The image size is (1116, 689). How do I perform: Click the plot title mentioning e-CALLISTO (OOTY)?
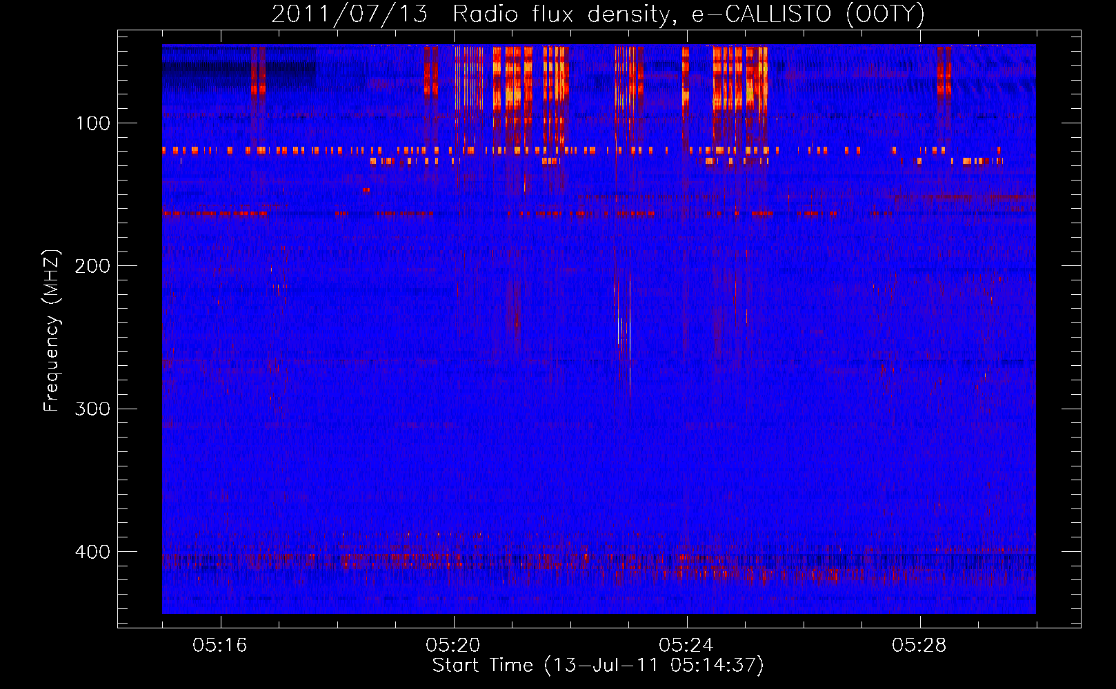[598, 14]
